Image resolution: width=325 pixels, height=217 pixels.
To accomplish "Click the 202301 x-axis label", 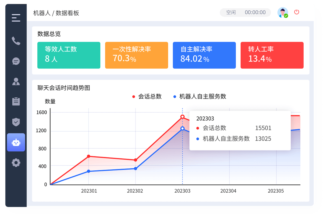I will pos(89,191).
